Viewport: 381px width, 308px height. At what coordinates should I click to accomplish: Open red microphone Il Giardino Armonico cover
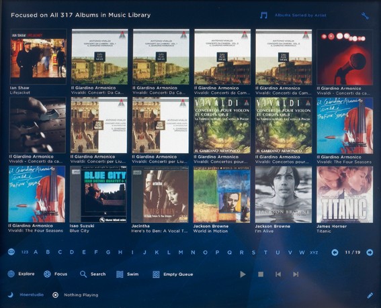coord(345,57)
